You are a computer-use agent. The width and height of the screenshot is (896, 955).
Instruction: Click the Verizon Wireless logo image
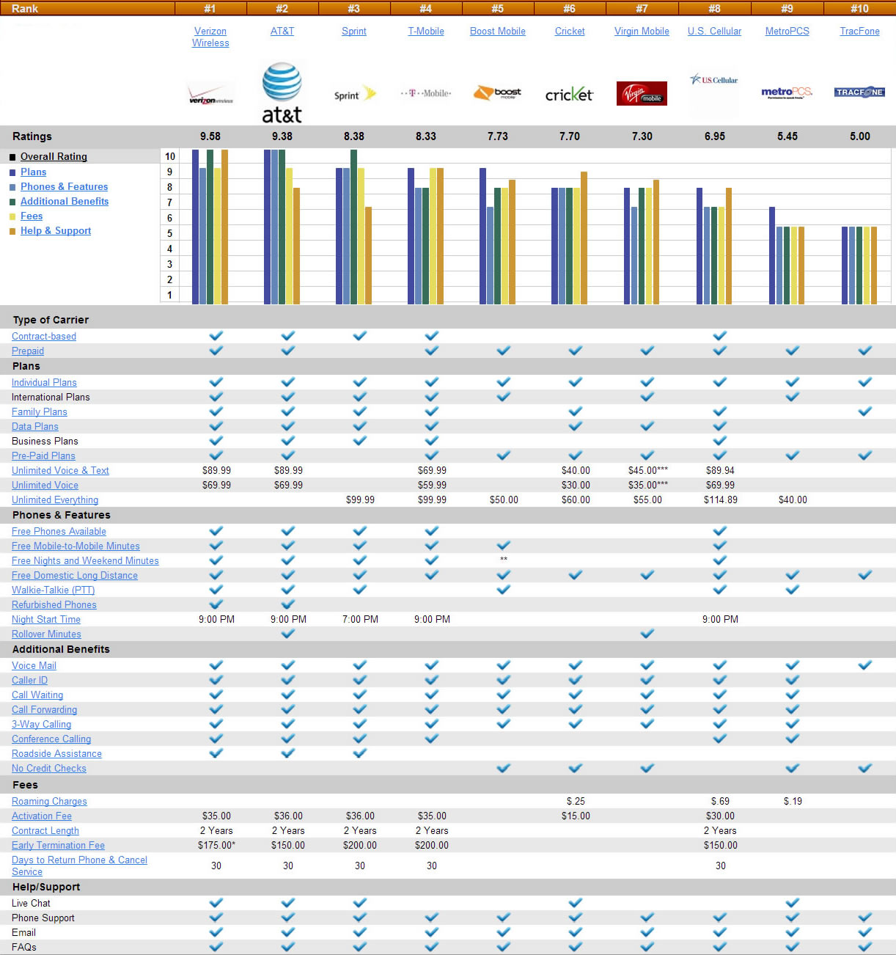211,96
